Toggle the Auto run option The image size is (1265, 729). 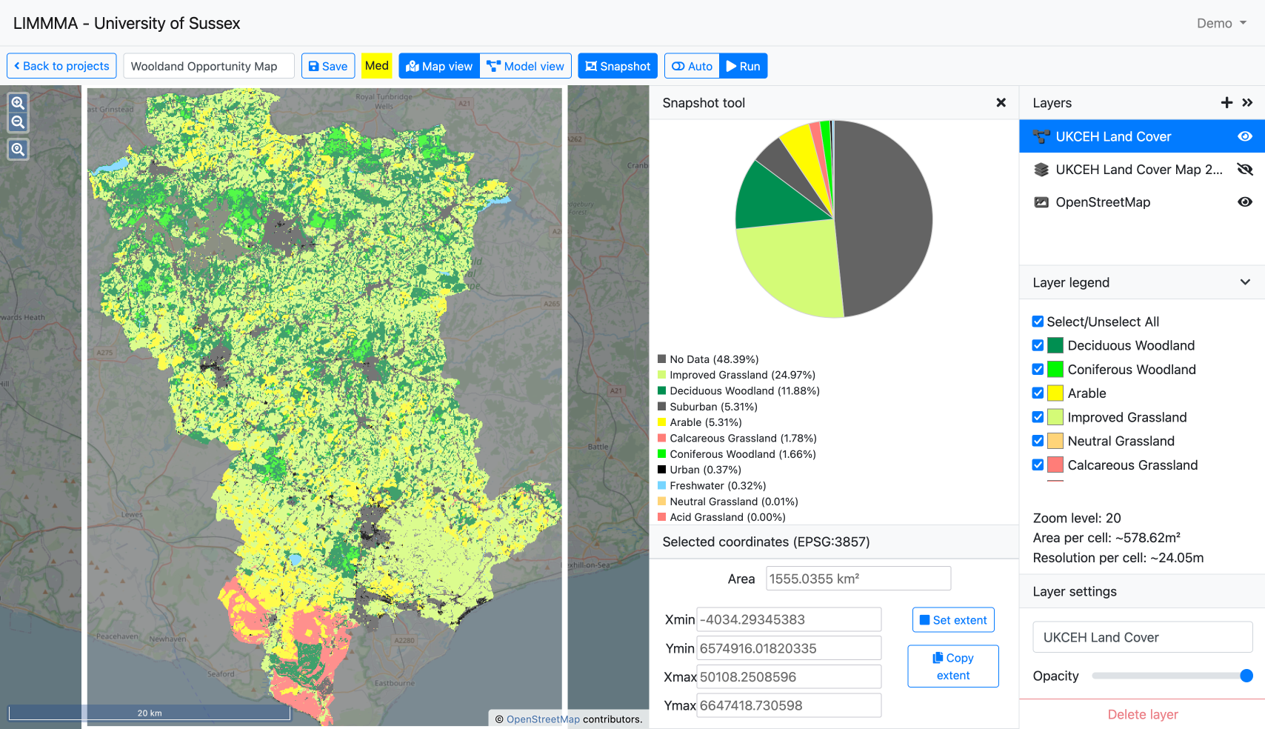692,66
